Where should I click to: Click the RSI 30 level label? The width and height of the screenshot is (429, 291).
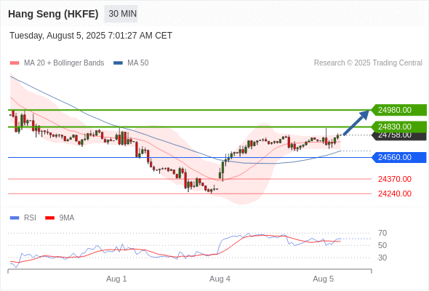382,258
